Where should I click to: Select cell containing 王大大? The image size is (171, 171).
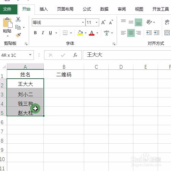[25, 83]
